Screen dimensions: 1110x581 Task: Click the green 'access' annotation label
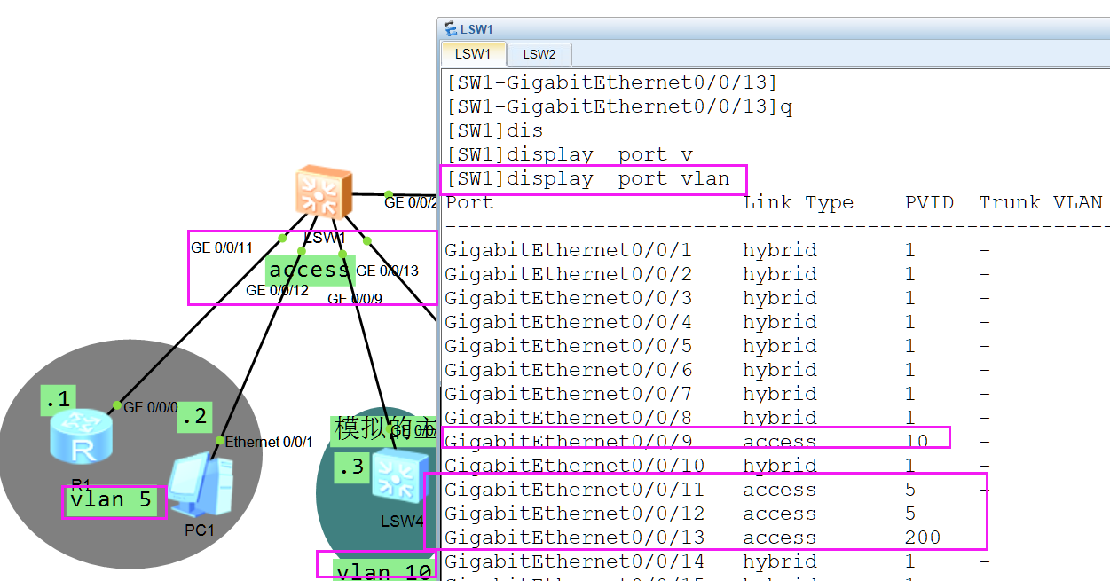coord(310,270)
